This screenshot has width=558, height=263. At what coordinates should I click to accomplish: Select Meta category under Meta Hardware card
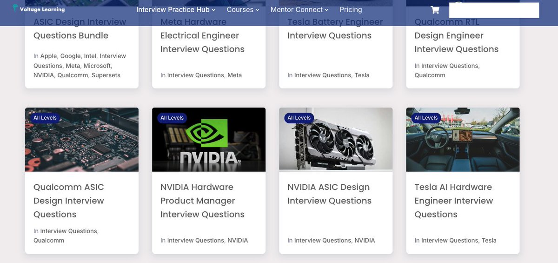[234, 75]
